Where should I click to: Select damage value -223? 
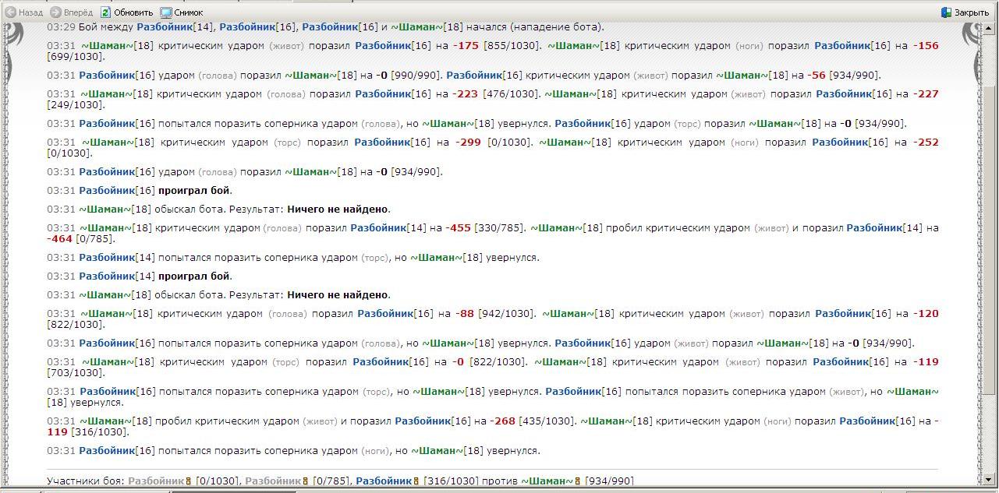[466, 93]
